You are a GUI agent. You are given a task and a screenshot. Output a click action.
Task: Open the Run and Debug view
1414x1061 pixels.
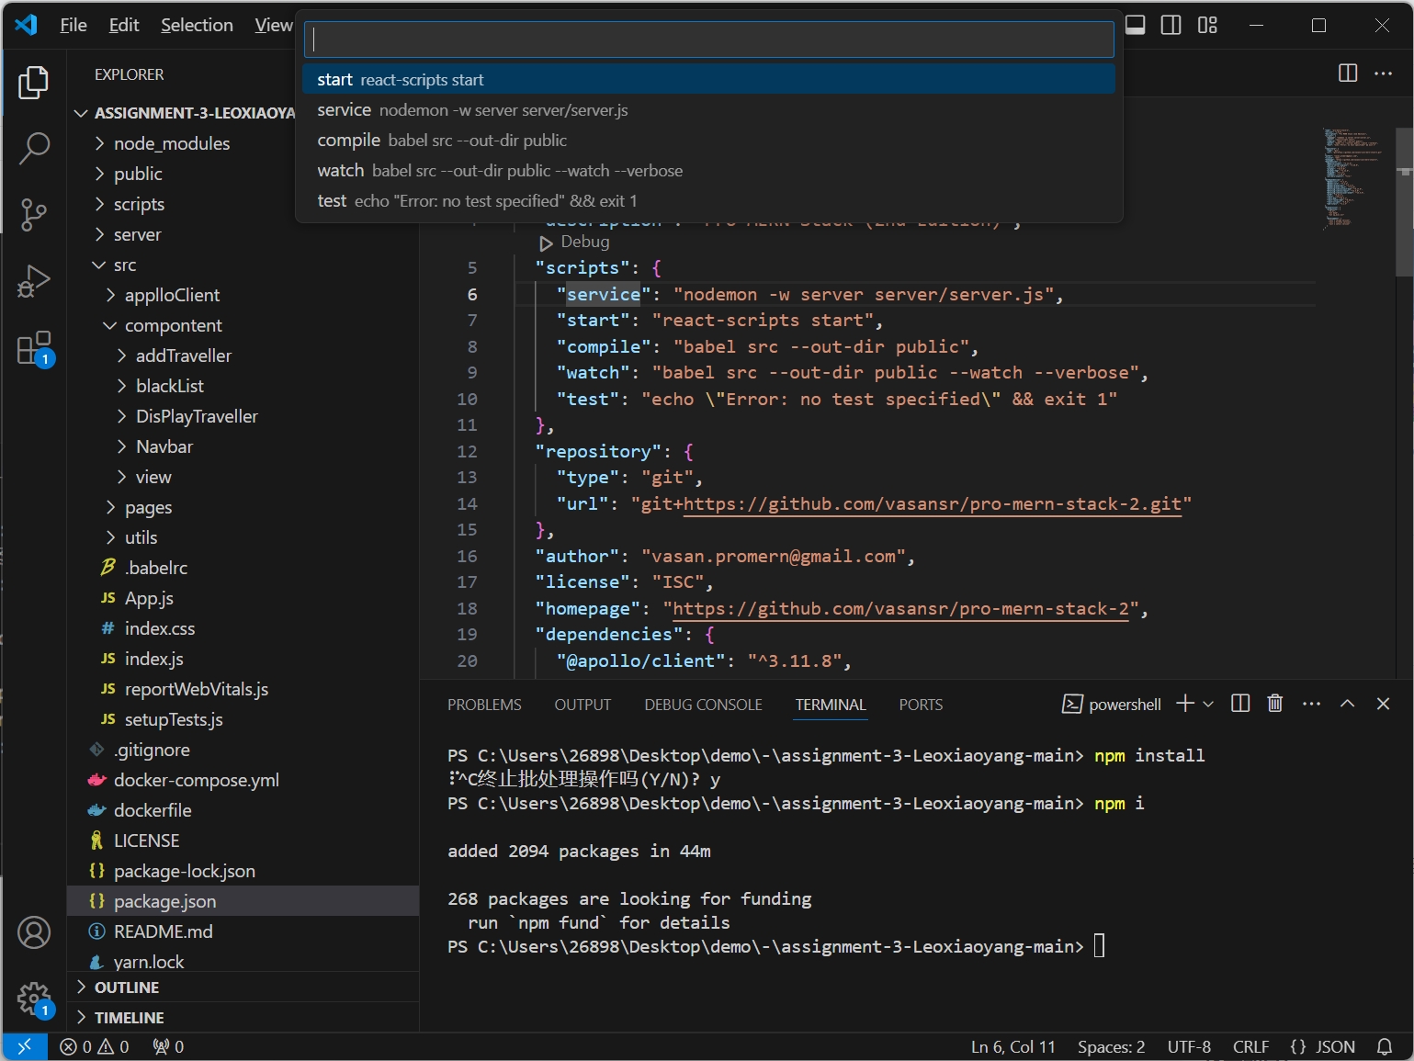[34, 281]
